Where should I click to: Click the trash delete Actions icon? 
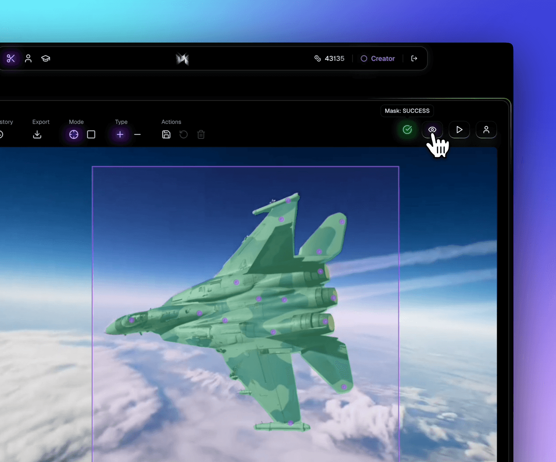pos(201,134)
